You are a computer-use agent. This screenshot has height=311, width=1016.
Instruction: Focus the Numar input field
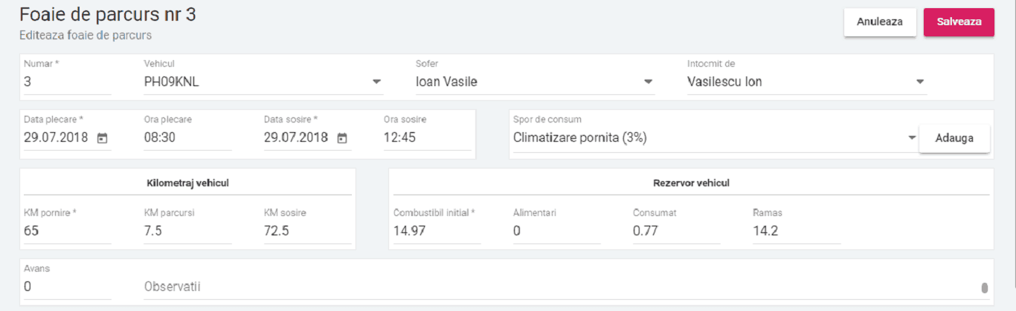click(67, 82)
